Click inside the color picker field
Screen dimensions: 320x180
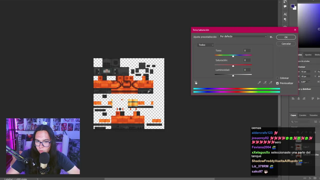[309, 25]
